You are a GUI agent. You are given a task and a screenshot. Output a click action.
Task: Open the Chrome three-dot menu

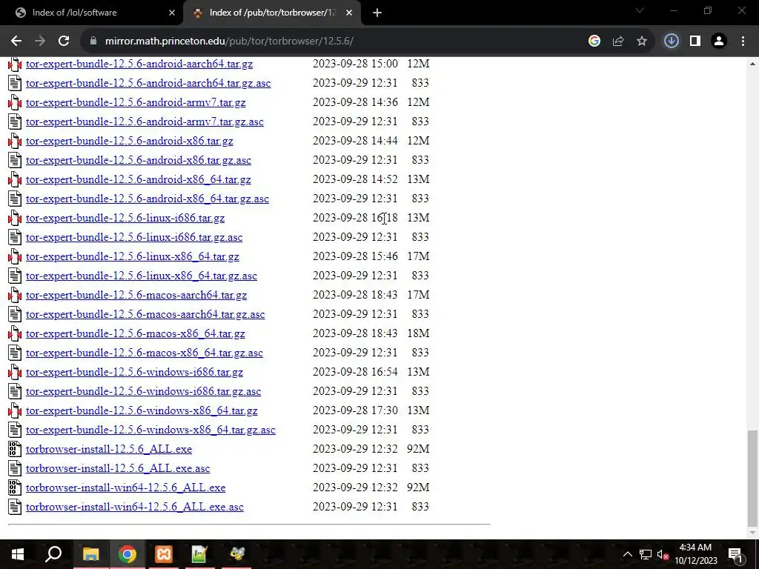pyautogui.click(x=743, y=41)
